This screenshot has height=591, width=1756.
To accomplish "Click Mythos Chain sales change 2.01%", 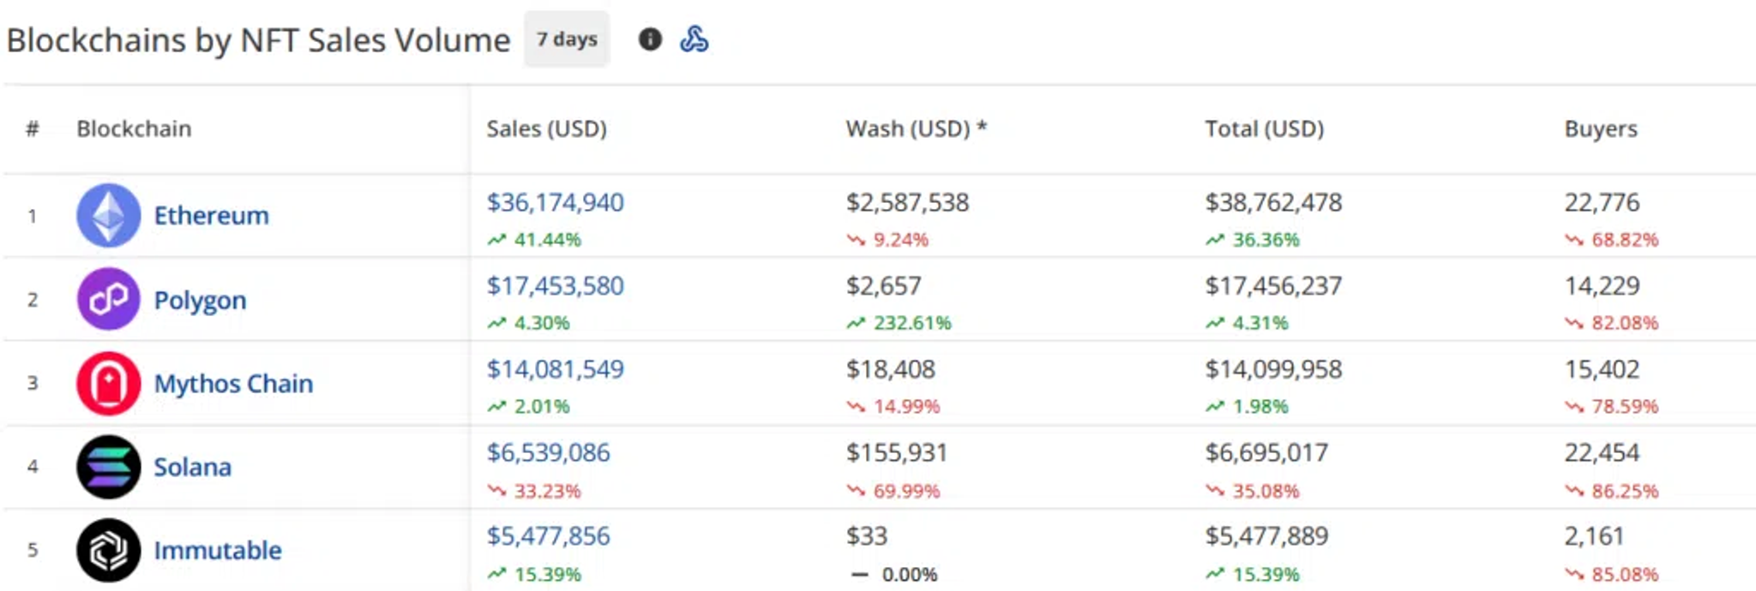I will pyautogui.click(x=541, y=406).
